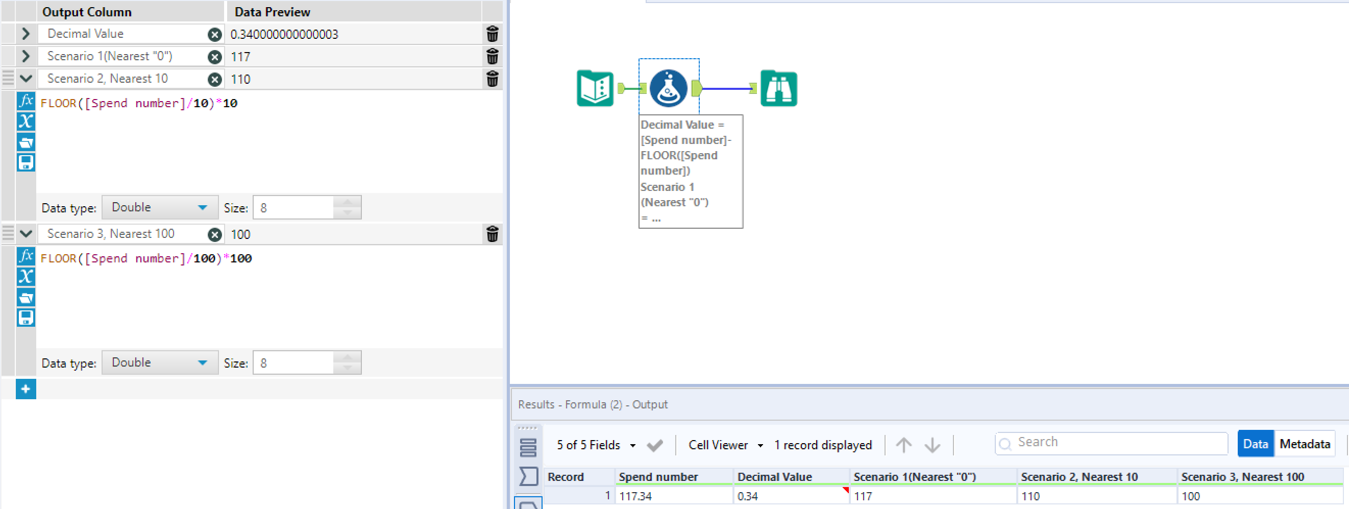This screenshot has height=509, width=1349.
Task: Open column display options in Results panel
Action: coord(528,448)
